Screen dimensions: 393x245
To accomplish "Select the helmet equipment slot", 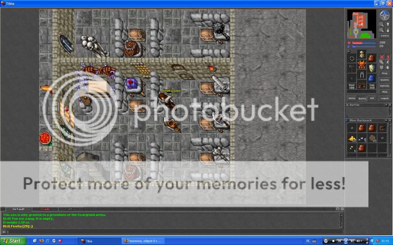I will tap(362, 54).
